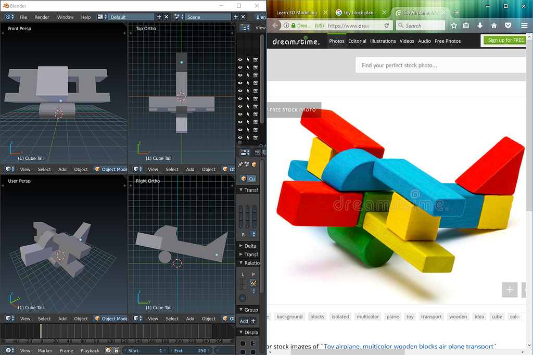533x355 pixels.
Task: Click the scene icon in Properties breadcrumb
Action: pyautogui.click(x=247, y=164)
